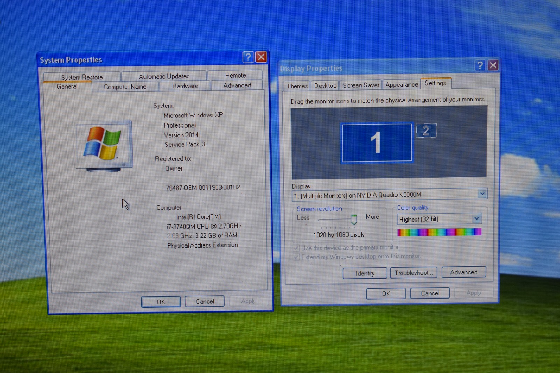The height and width of the screenshot is (373, 560).
Task: Switch to the Desktop tab
Action: 325,86
